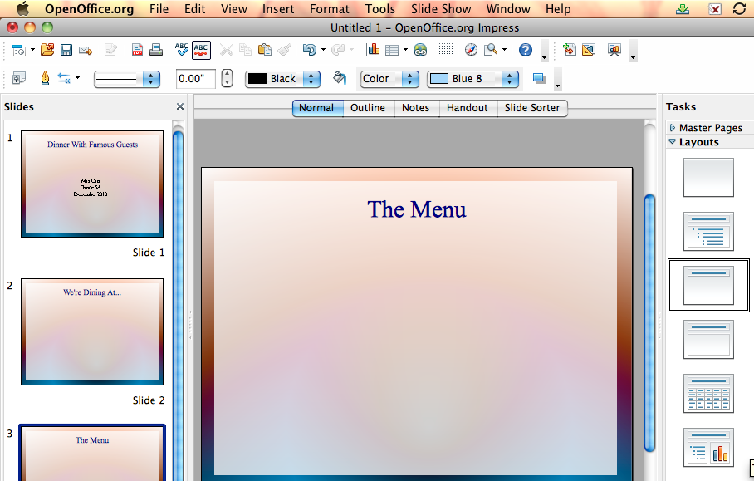Open the Apple menu

[22, 8]
